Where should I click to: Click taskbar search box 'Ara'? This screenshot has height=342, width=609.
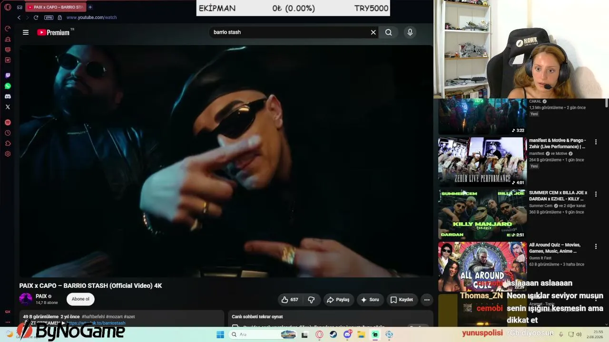(262, 334)
